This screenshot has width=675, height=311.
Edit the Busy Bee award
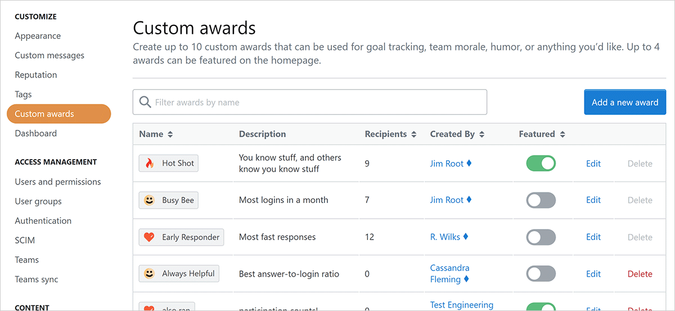point(593,200)
